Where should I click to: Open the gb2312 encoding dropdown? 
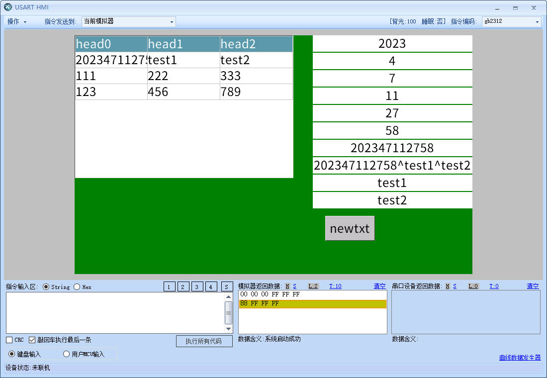point(511,22)
